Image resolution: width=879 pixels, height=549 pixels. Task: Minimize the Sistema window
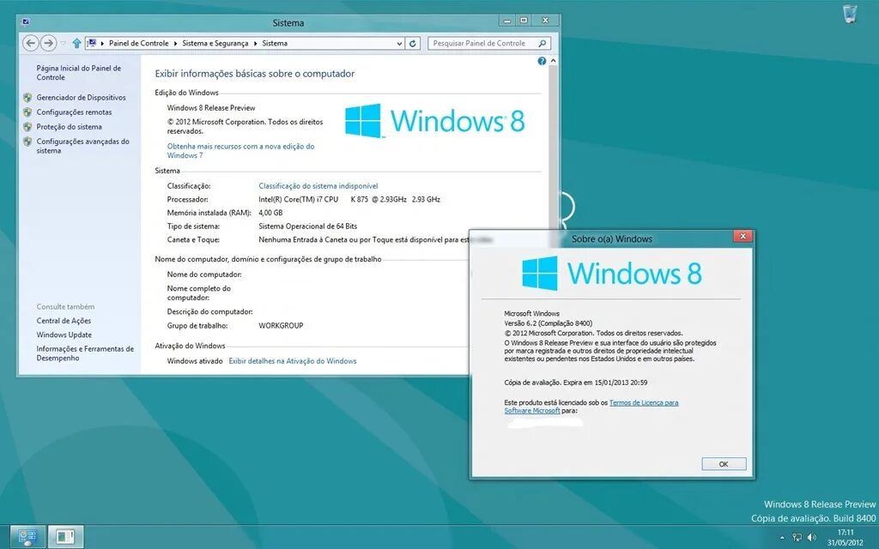(506, 21)
